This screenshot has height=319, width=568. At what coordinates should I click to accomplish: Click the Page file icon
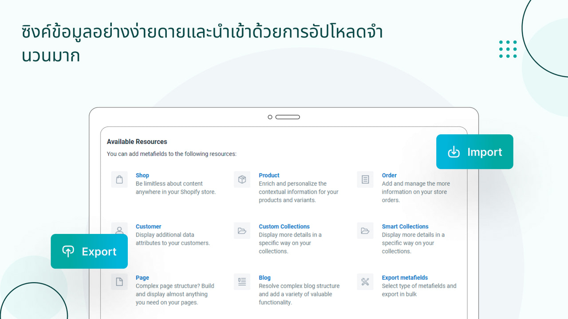(x=119, y=282)
